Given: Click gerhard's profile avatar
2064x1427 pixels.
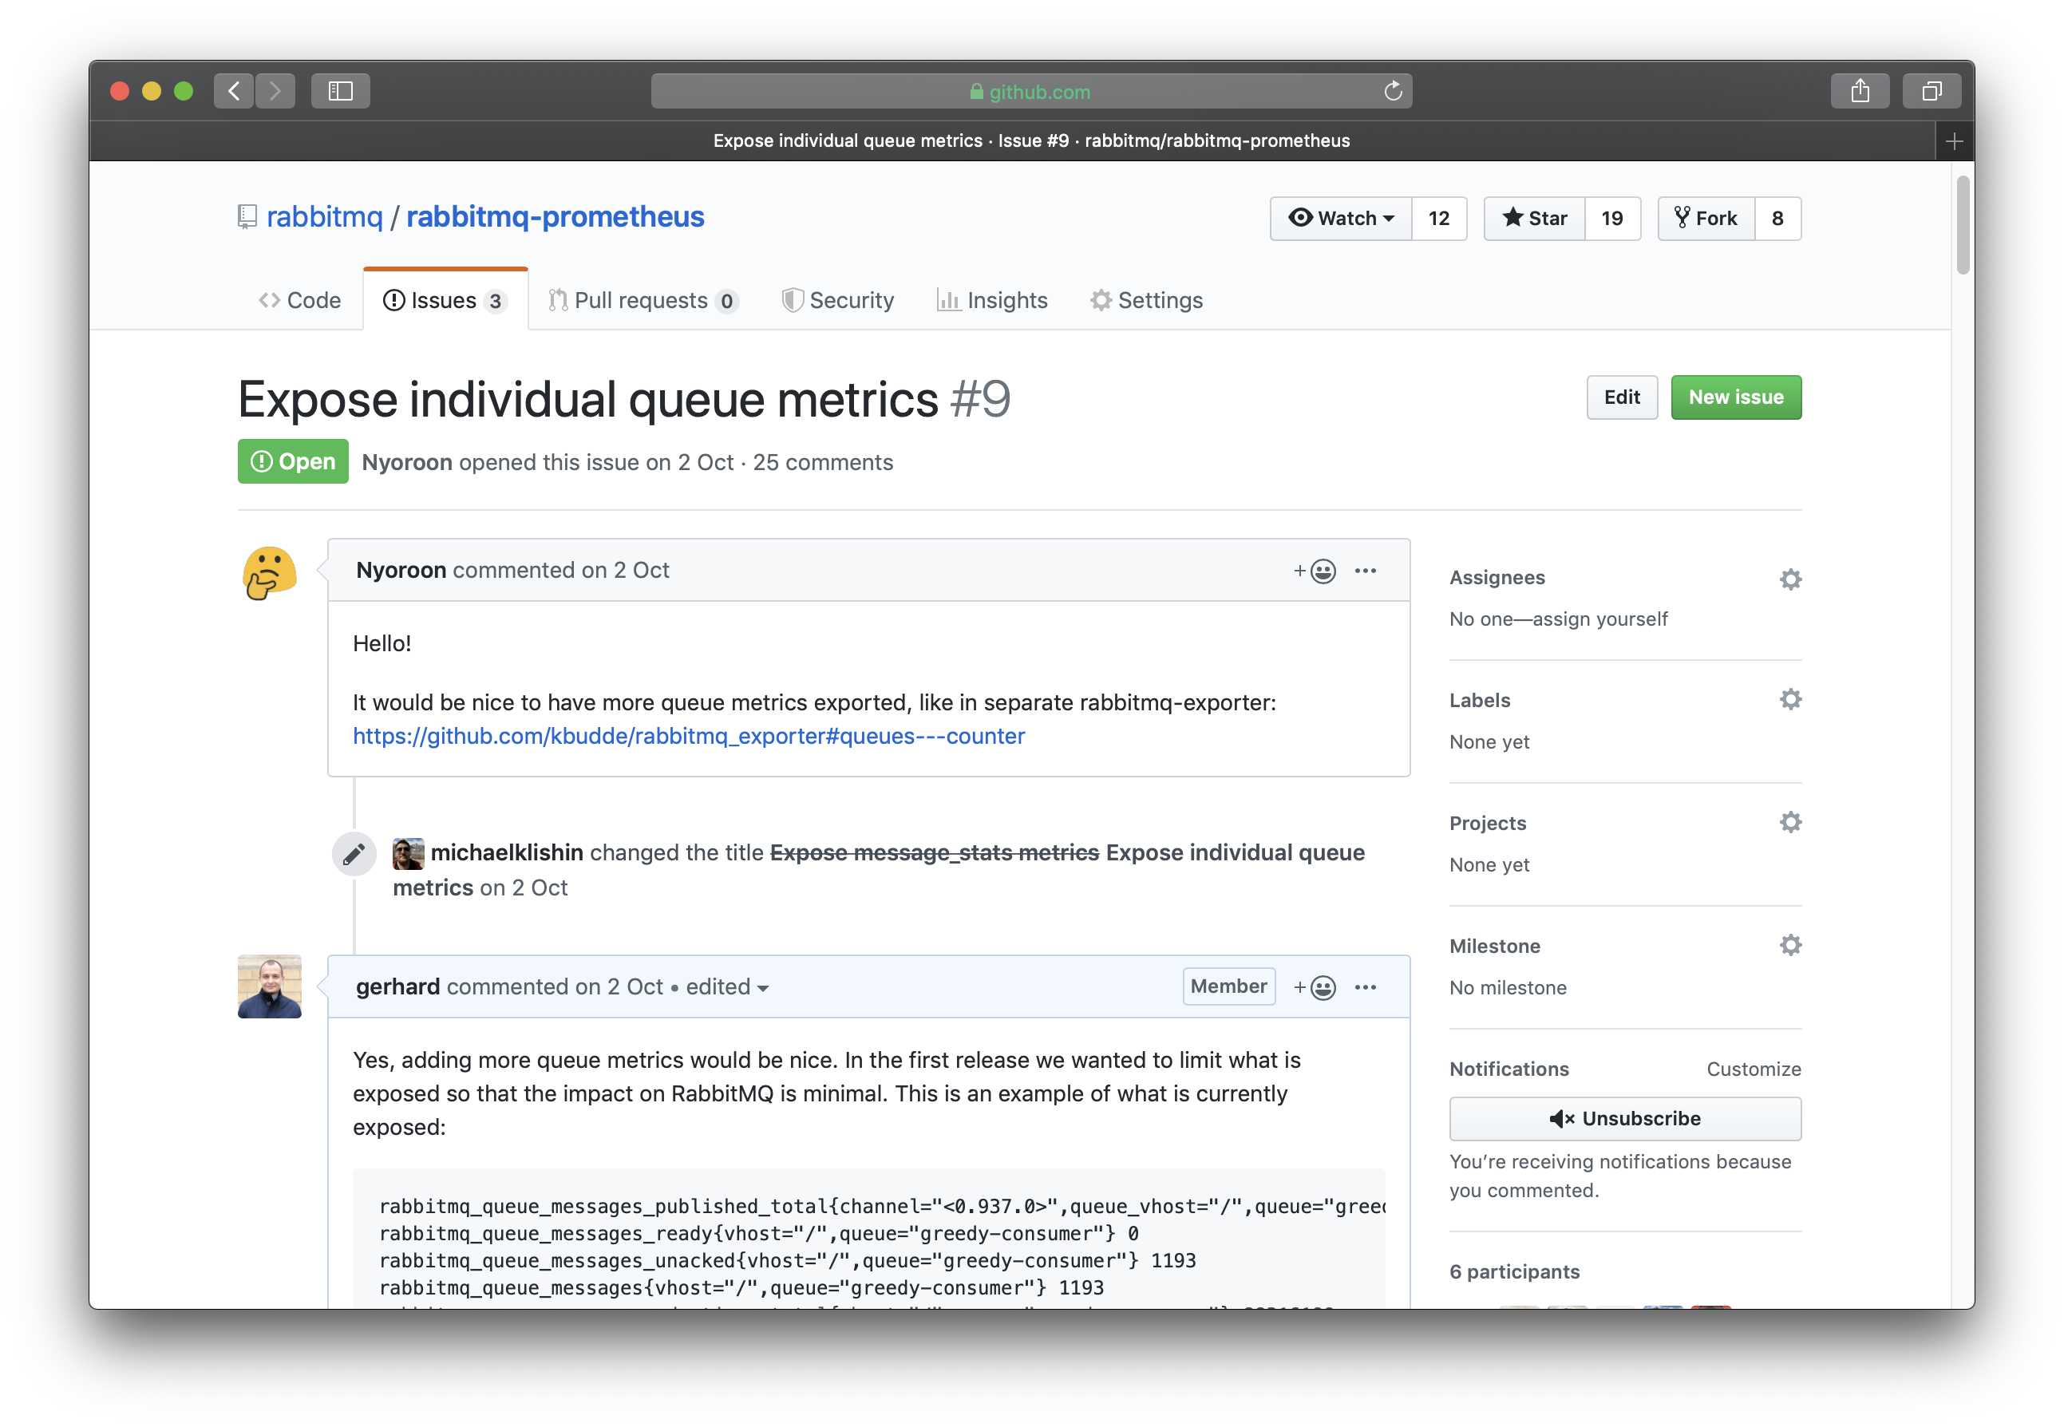Looking at the screenshot, I should (x=269, y=986).
